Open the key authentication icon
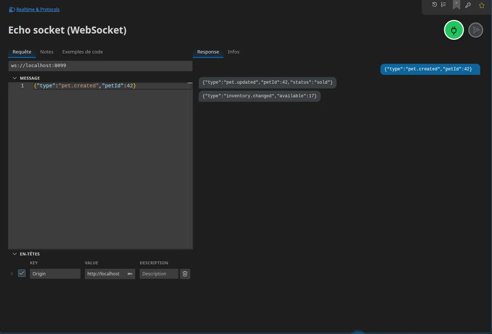 468,5
